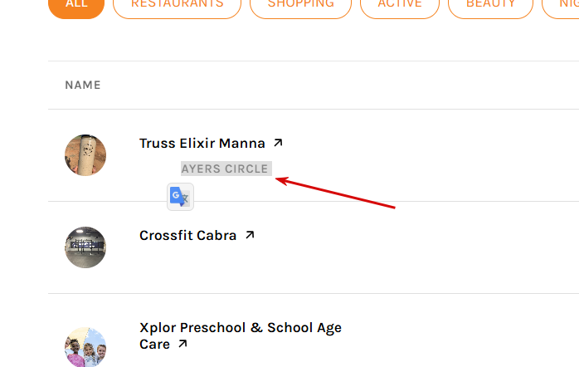Open the Truss Elixir Manna listing
Image resolution: width=579 pixels, height=367 pixels.
202,143
